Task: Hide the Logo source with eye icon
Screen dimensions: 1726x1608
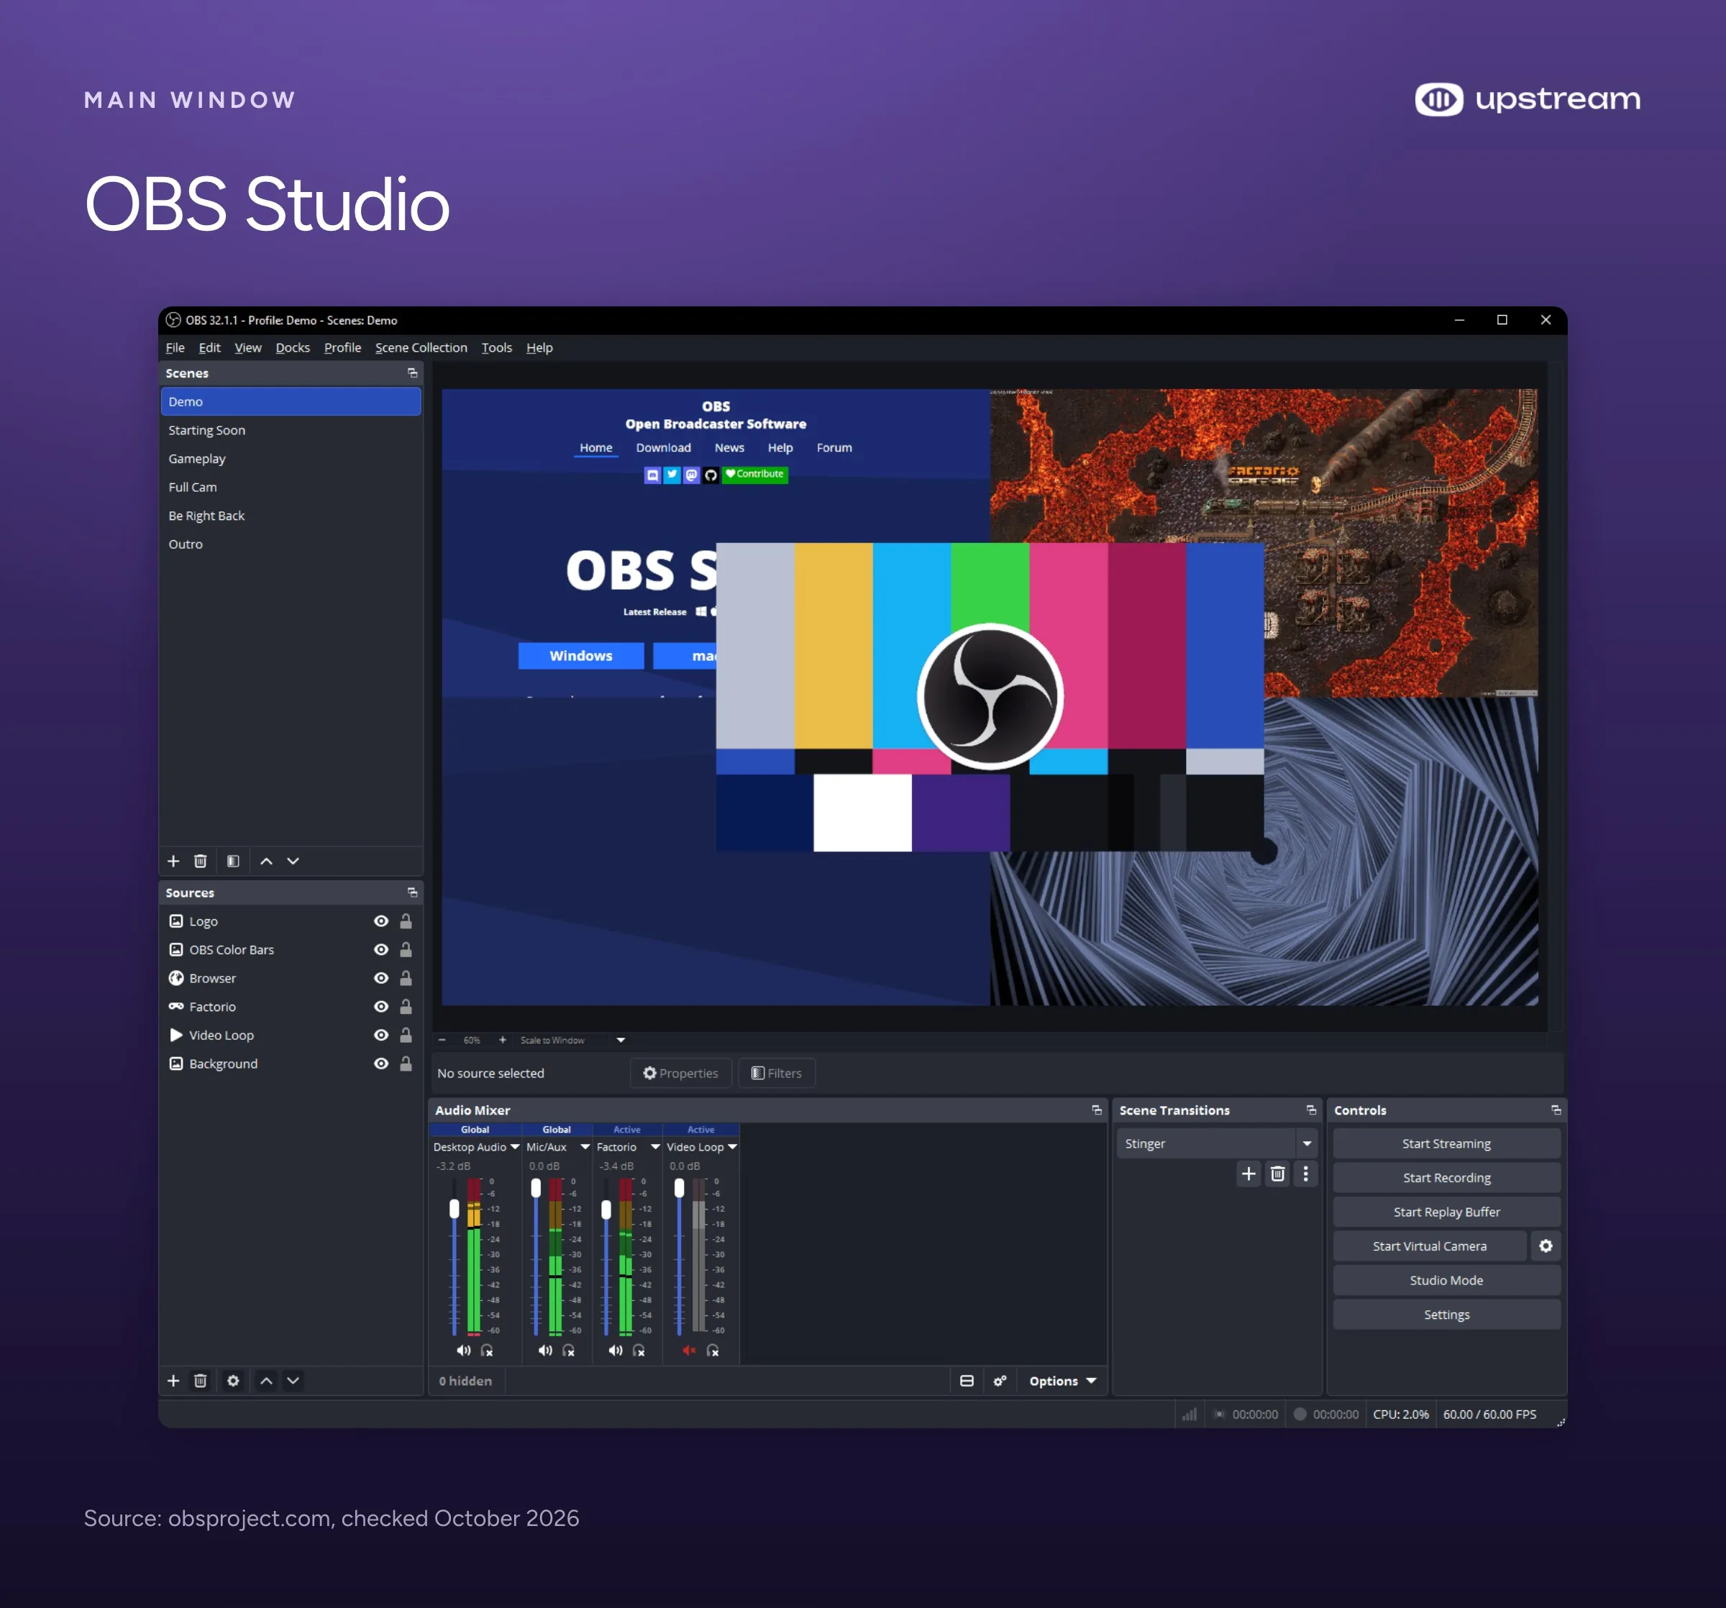Action: [x=381, y=921]
